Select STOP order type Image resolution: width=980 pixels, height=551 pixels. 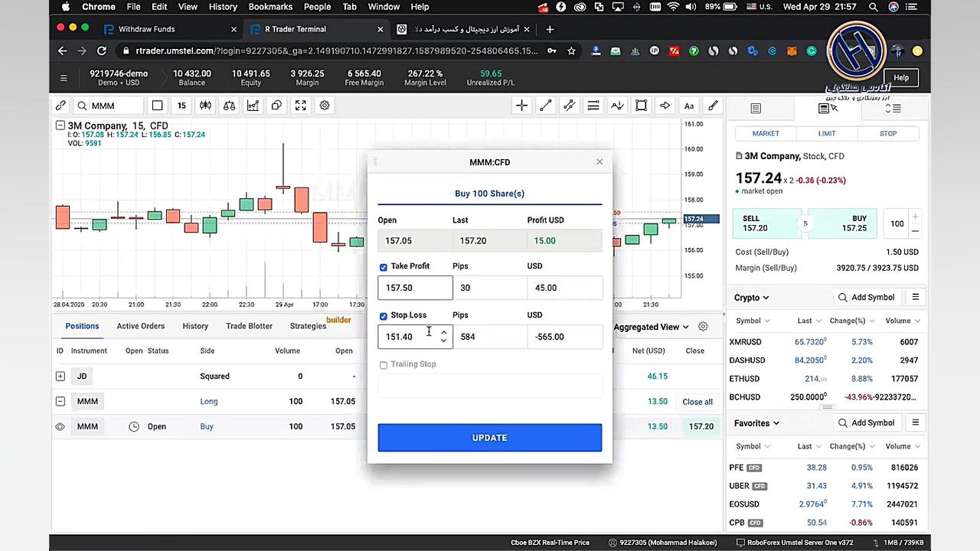click(x=888, y=133)
